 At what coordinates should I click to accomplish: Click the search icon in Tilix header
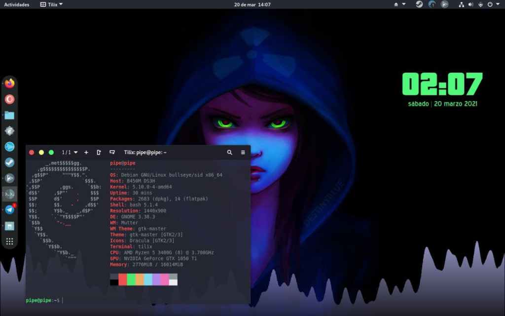point(229,153)
